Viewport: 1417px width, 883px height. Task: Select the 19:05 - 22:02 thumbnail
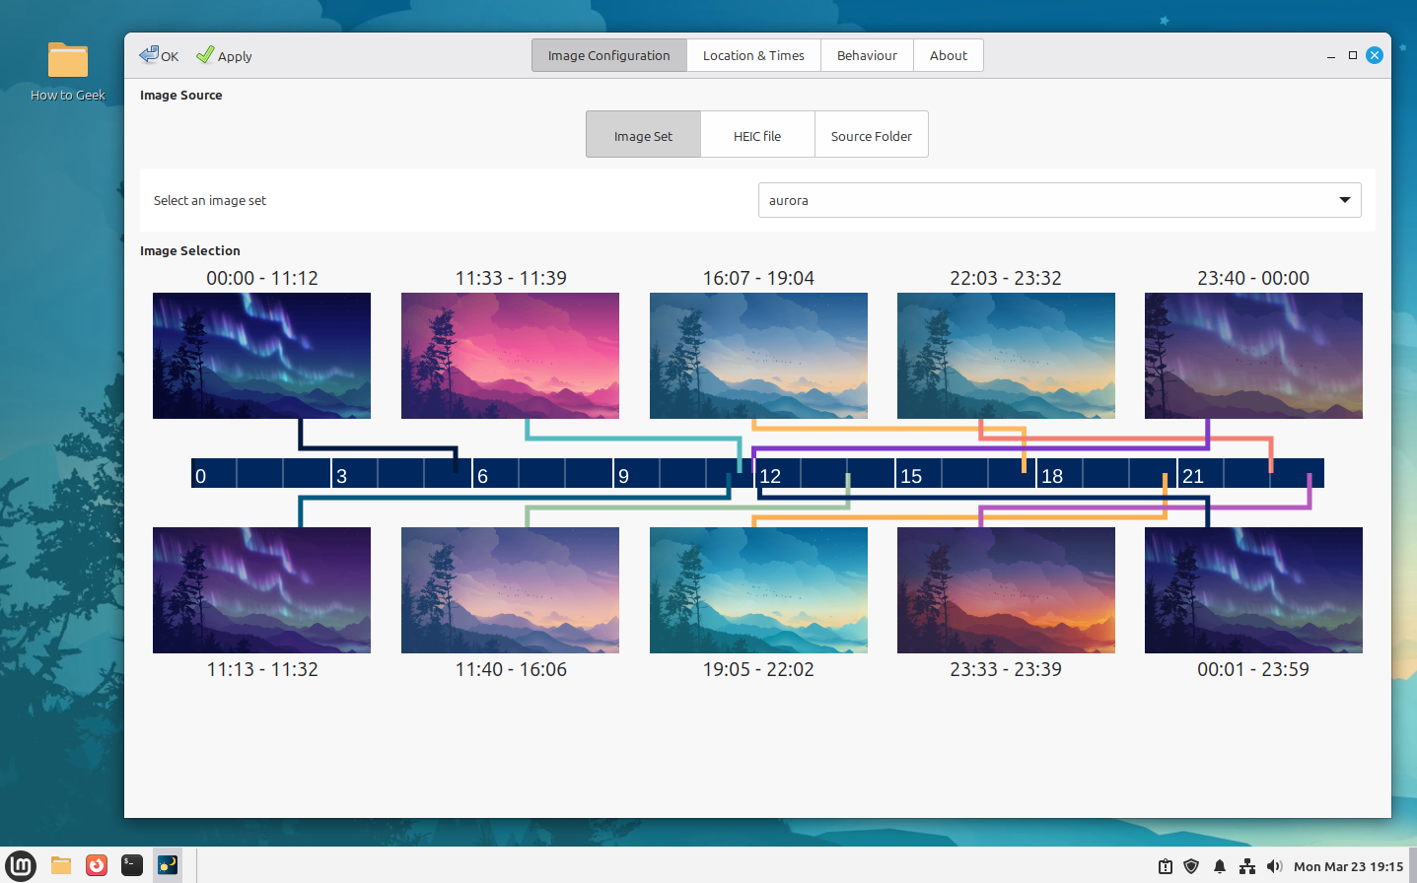point(758,590)
